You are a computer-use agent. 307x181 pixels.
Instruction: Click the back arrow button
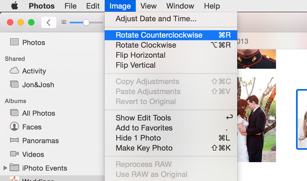click(x=49, y=23)
